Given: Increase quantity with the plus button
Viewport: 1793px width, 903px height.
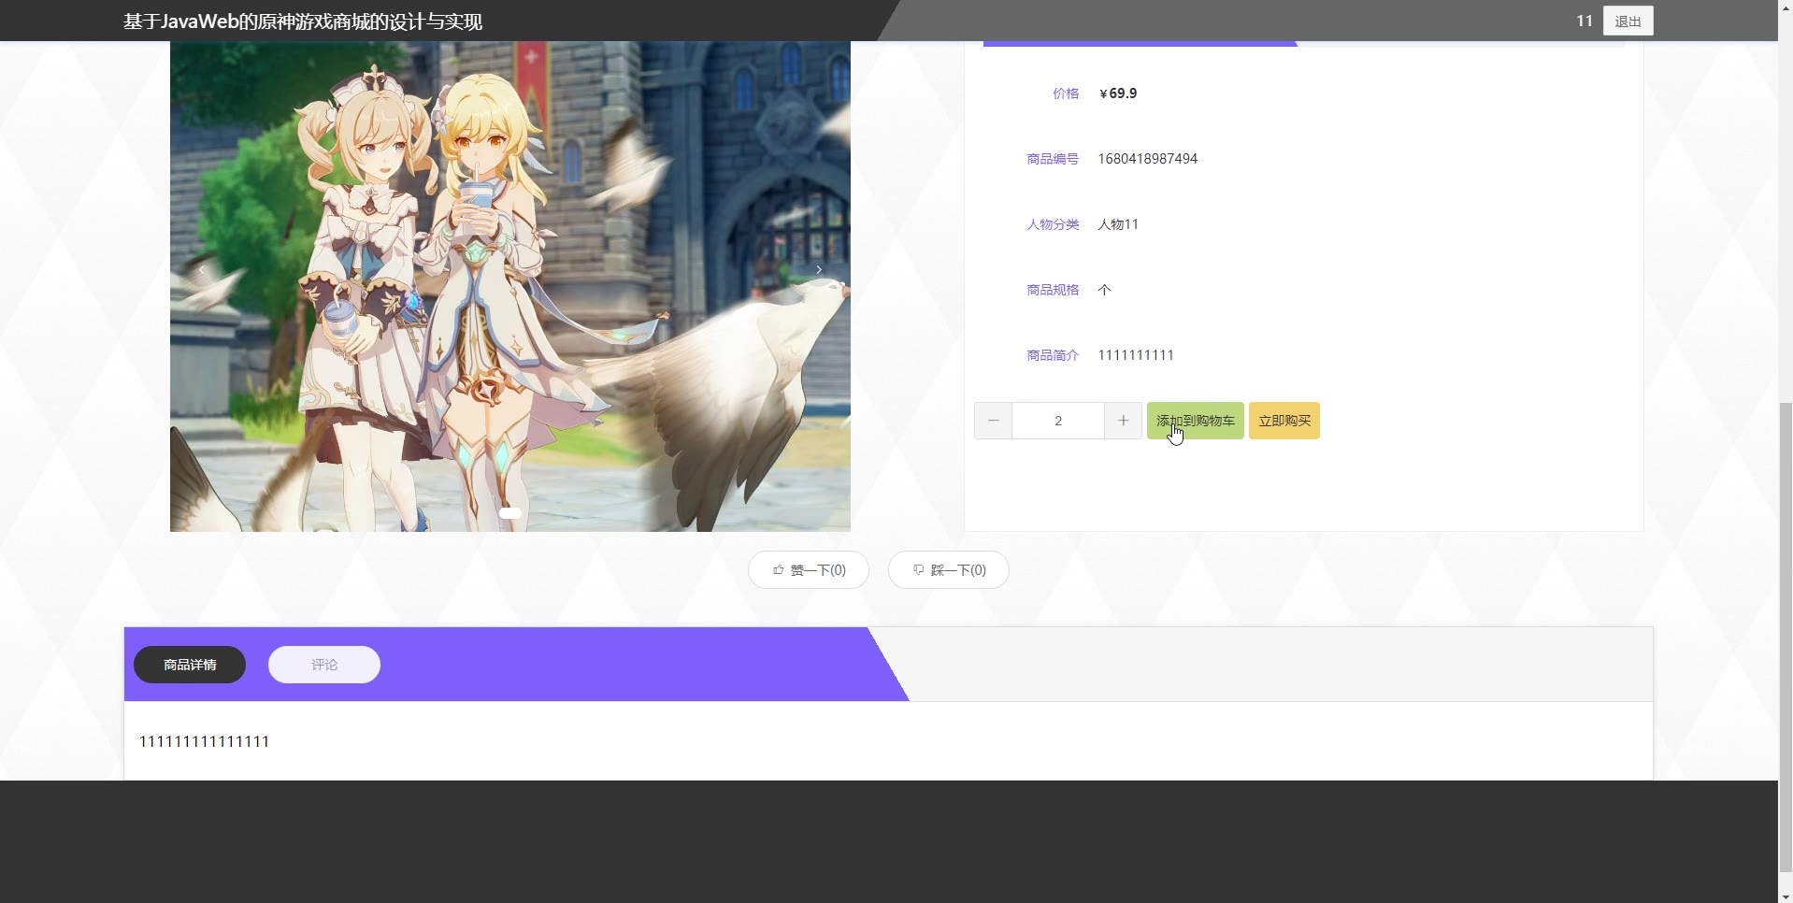Looking at the screenshot, I should tap(1123, 421).
